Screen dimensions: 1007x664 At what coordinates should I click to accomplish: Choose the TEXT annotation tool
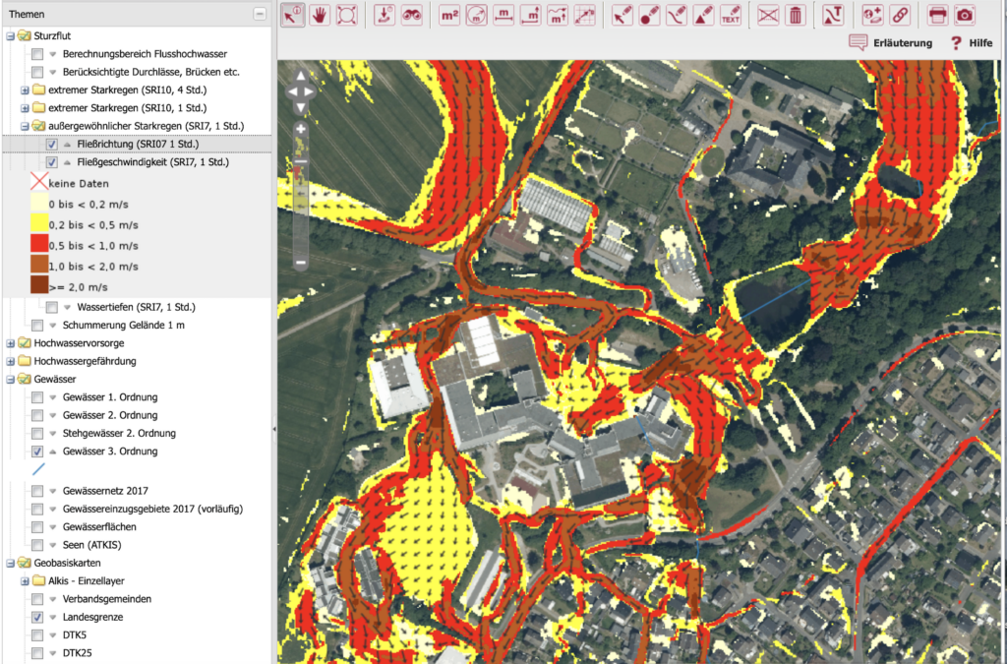(x=730, y=15)
